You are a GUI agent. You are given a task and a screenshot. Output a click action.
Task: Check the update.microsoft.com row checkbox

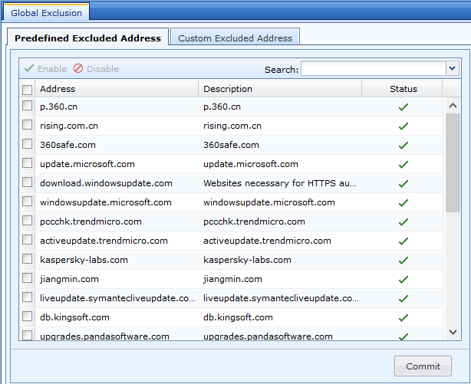28,163
